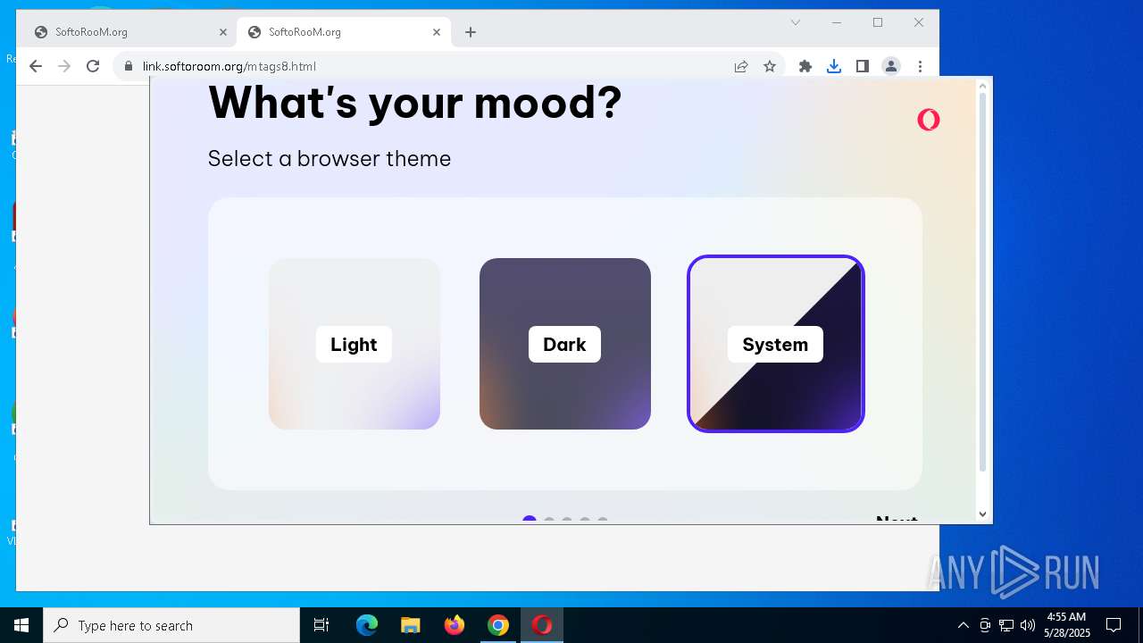Jump to the fourth page indicator dot
The image size is (1143, 643).
[x=585, y=521]
